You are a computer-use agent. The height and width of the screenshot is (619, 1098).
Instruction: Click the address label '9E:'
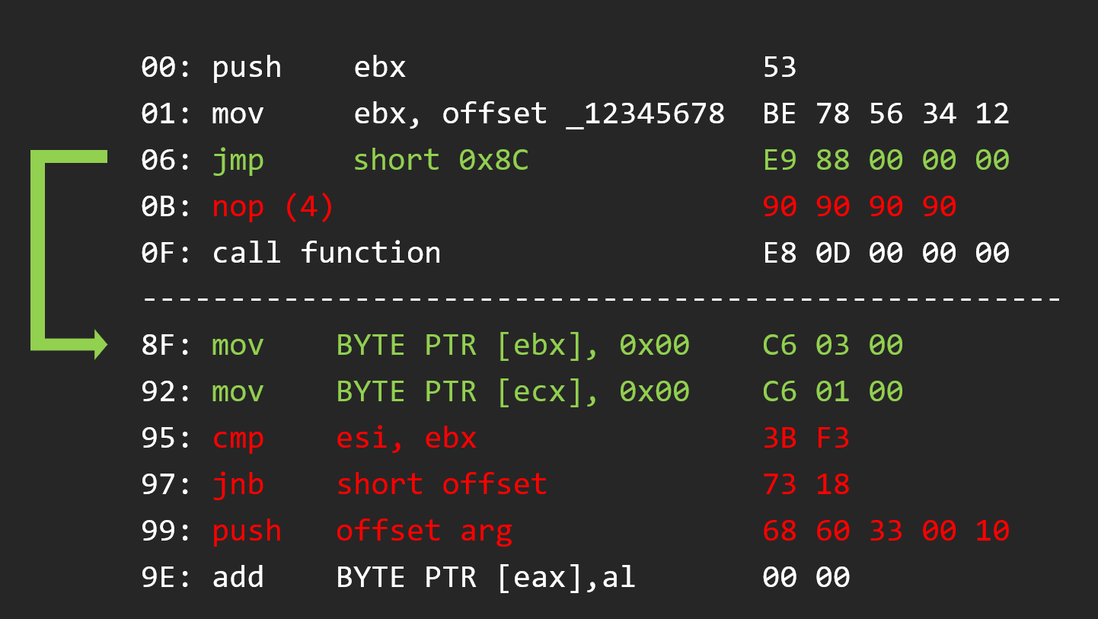click(x=167, y=577)
